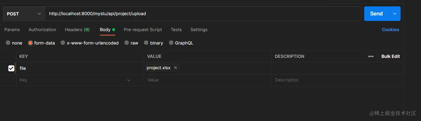The image size is (421, 121).
Task: Switch to the Params tab
Action: point(12,30)
